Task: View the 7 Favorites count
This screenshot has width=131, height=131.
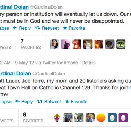Action: click(31, 44)
